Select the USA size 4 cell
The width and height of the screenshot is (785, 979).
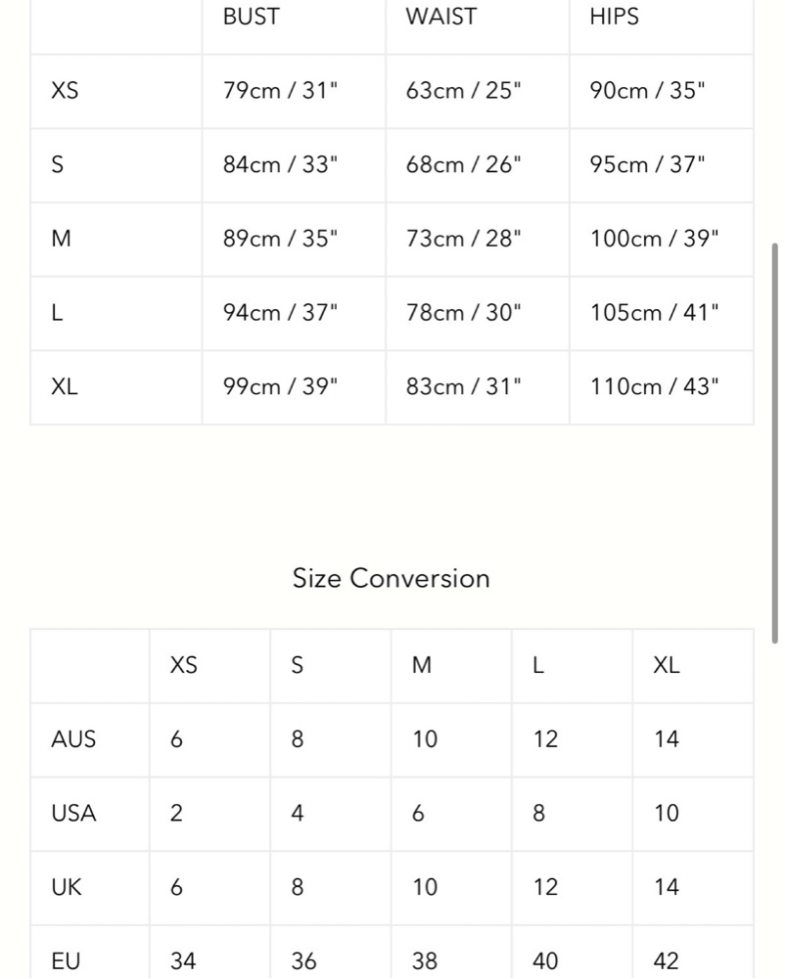pyautogui.click(x=298, y=813)
